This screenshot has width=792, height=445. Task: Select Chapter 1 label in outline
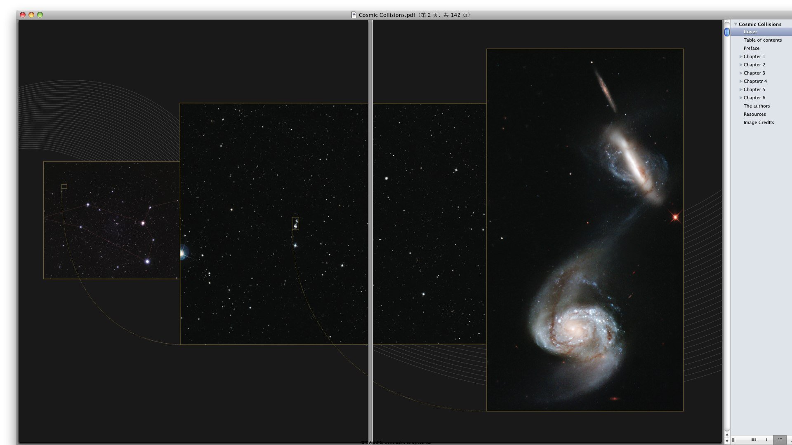(754, 56)
